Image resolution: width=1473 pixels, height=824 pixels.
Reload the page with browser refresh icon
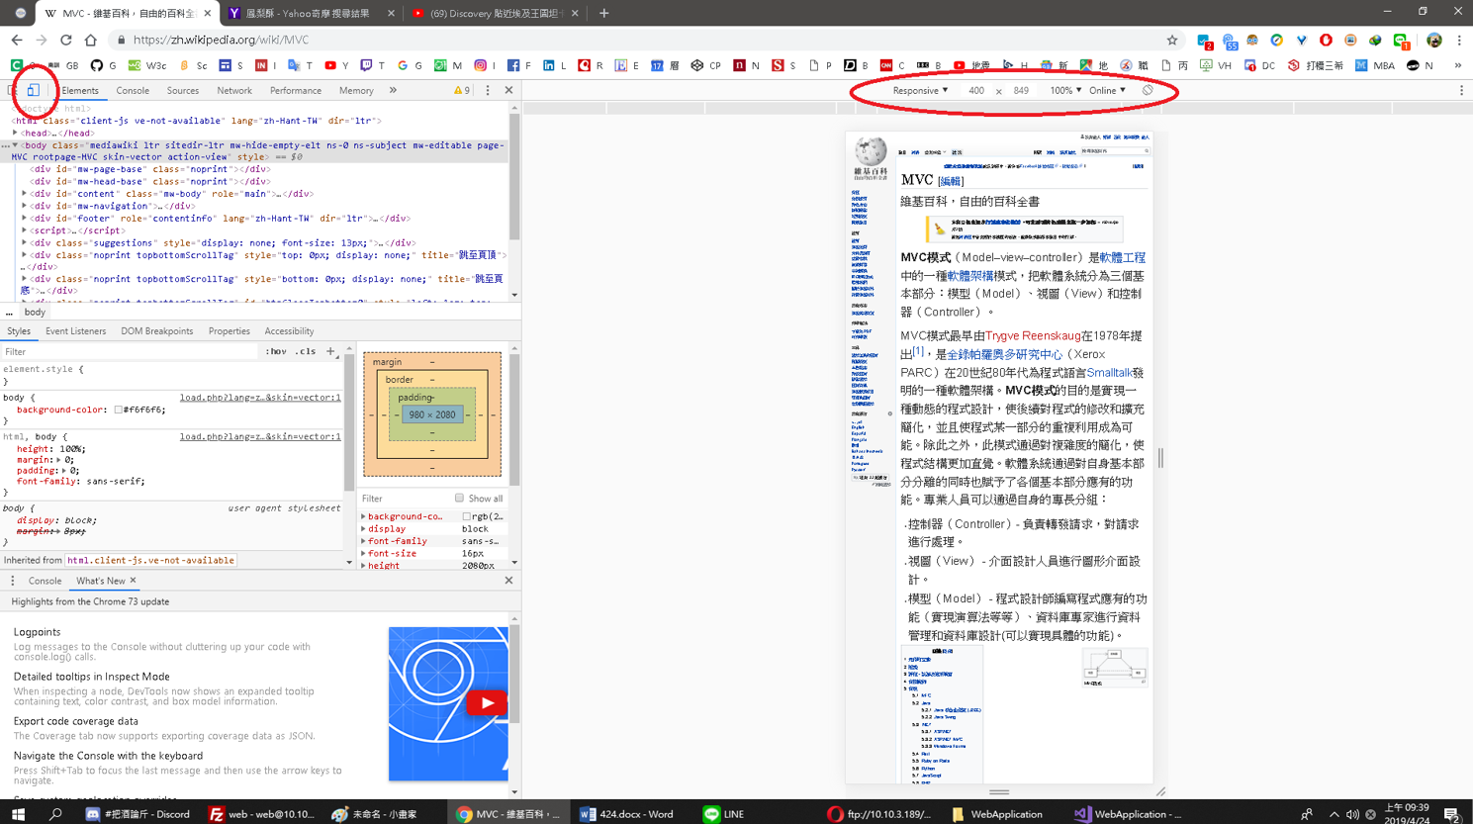[x=66, y=40]
